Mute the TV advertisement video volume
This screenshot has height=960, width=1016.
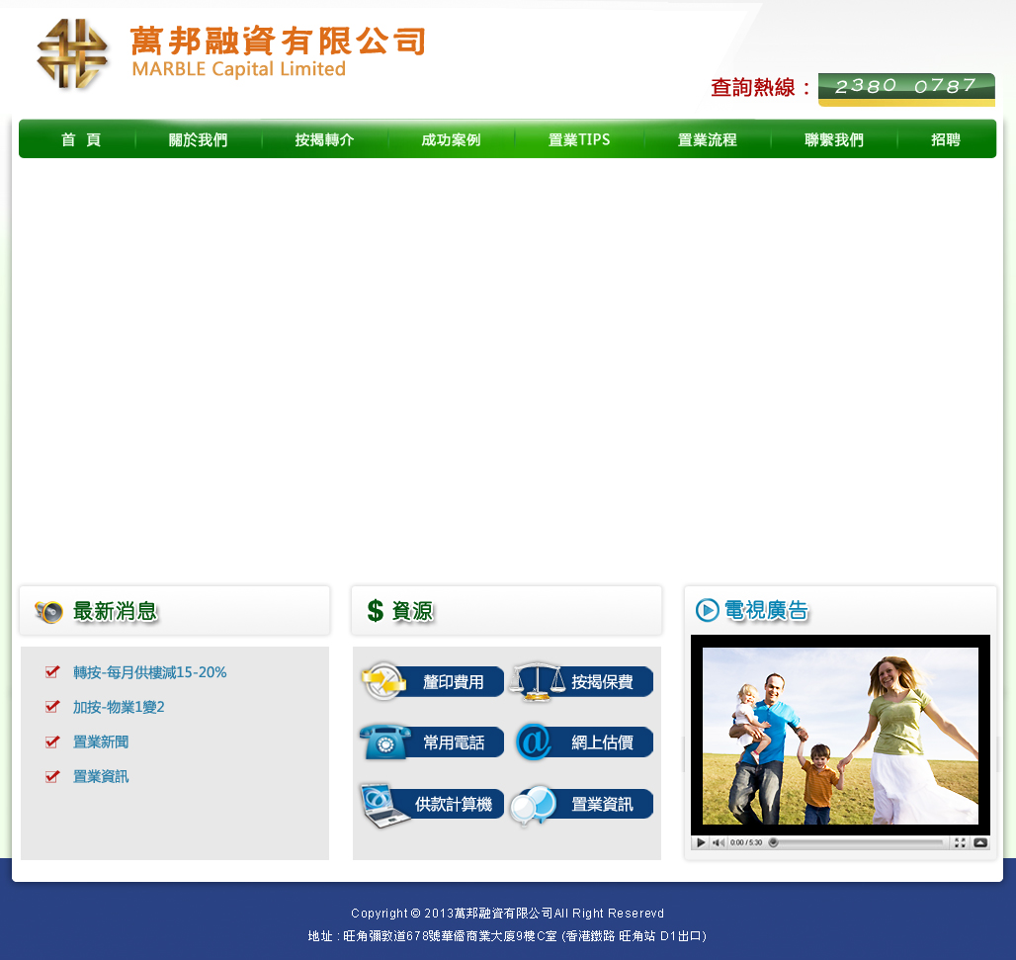coord(719,843)
